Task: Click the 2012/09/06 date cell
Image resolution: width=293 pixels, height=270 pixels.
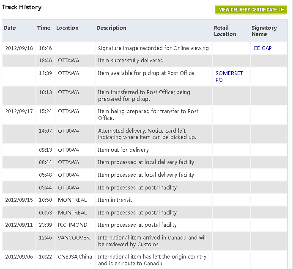Action: [x=18, y=257]
